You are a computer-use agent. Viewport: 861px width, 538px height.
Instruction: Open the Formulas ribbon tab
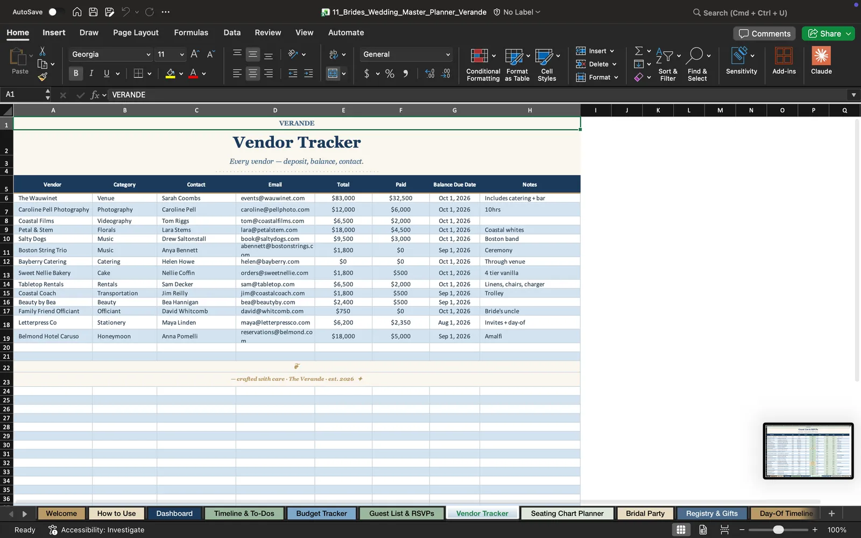click(x=191, y=33)
